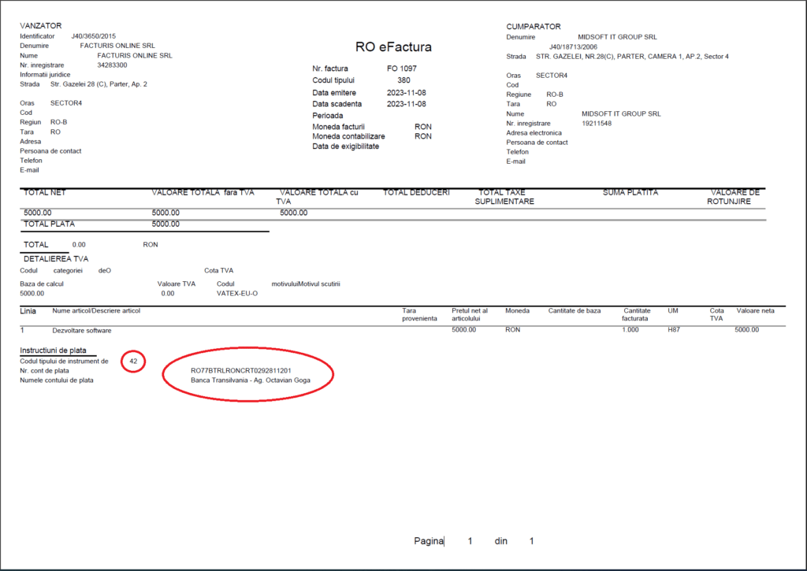Image resolution: width=807 pixels, height=571 pixels.
Task: Select invoiced quantity 1.000
Action: pos(631,330)
